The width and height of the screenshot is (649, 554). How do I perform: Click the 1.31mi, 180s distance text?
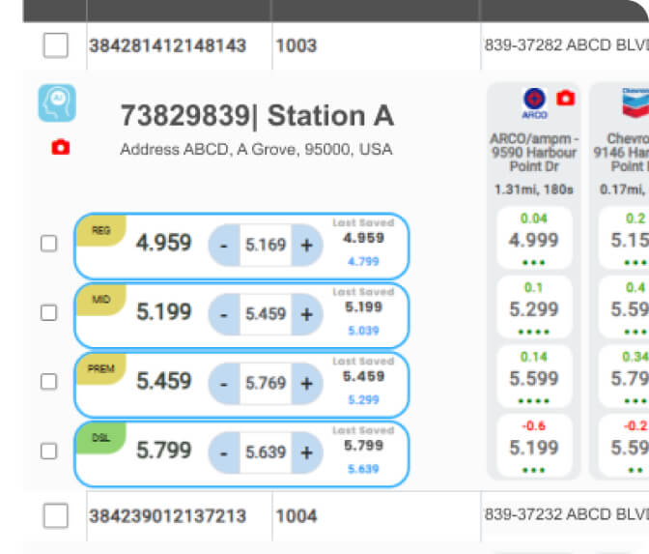(534, 190)
